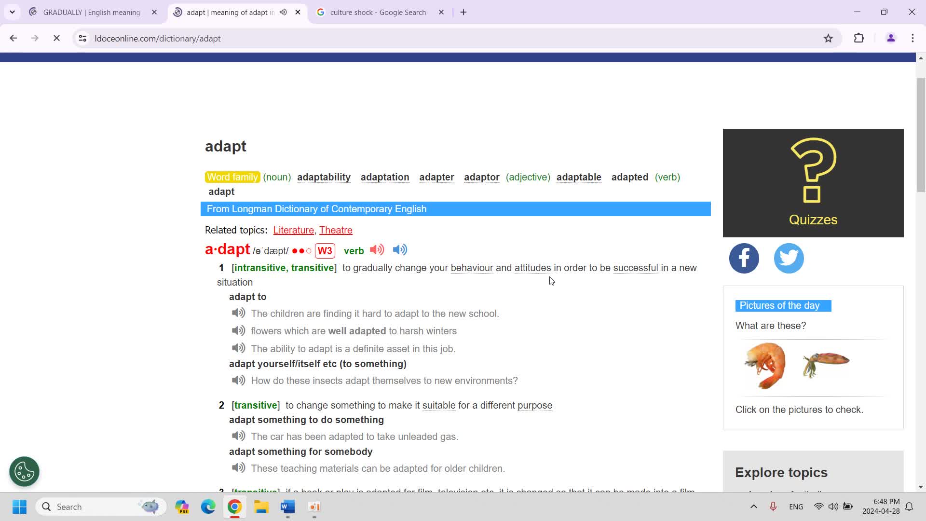
Task: Open the cookie settings icon
Action: tap(24, 471)
